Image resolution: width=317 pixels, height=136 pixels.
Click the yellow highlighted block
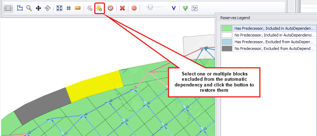click(x=95, y=86)
